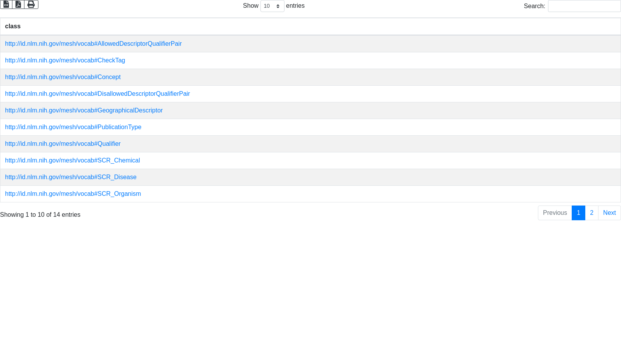Export the table as CSV

(x=6, y=4)
